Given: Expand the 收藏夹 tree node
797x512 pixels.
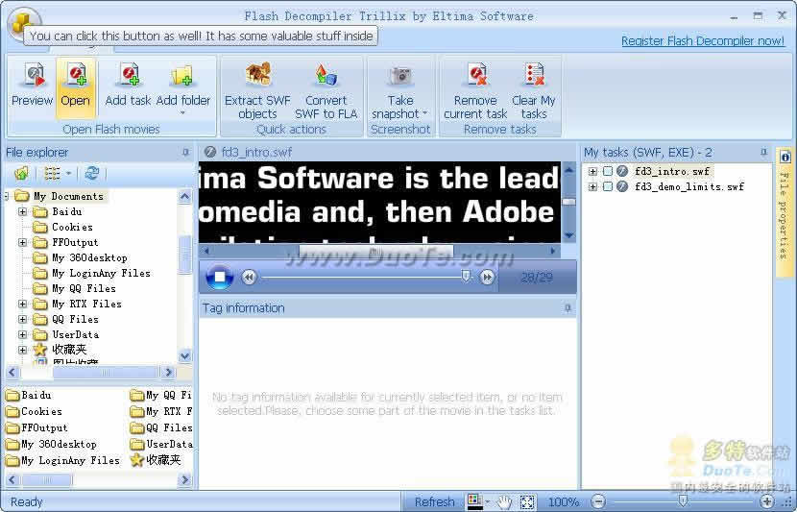Looking at the screenshot, I should click(x=22, y=350).
